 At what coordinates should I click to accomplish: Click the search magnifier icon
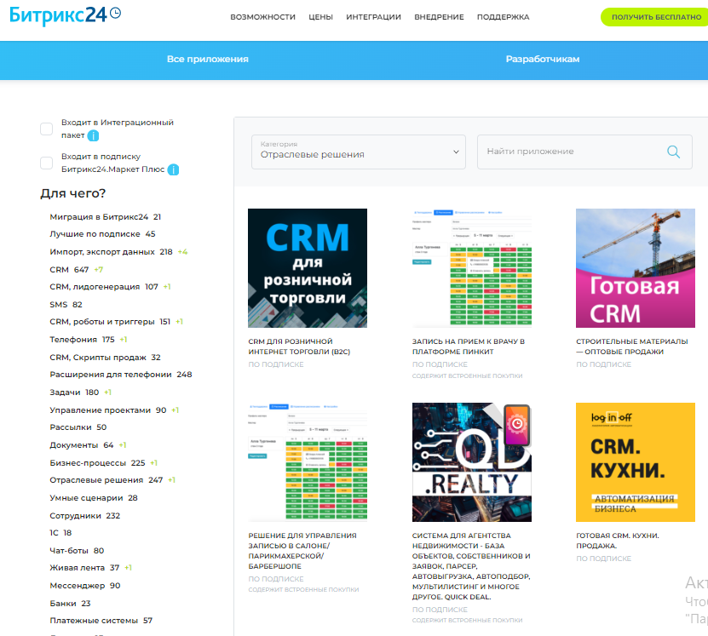tap(673, 152)
